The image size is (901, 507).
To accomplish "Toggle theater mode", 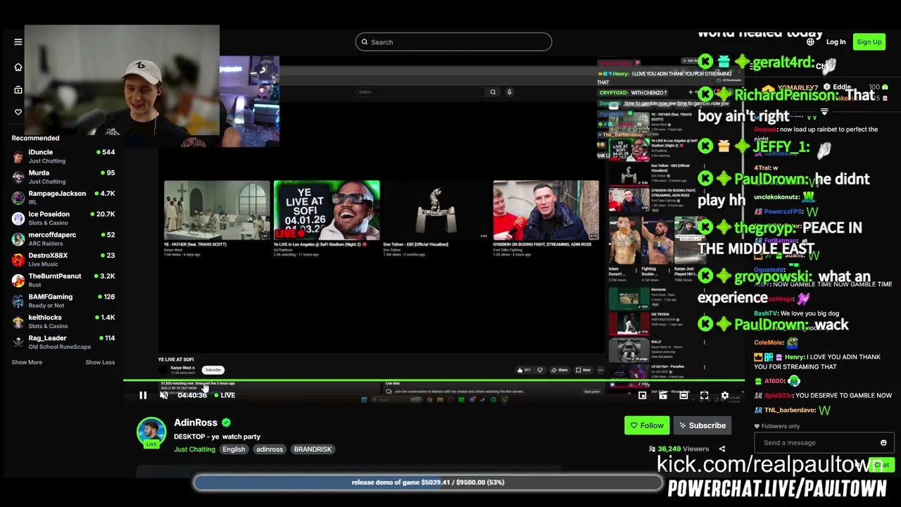I will 683,396.
